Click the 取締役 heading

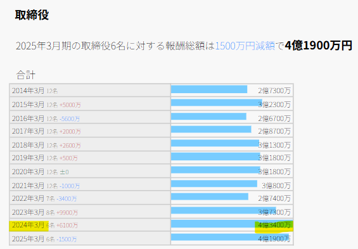32,15
